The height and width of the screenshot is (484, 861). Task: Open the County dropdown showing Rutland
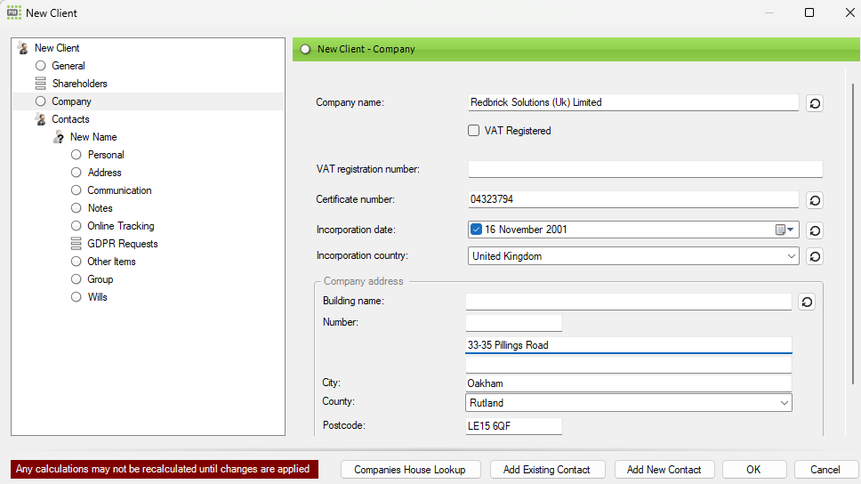pos(784,403)
